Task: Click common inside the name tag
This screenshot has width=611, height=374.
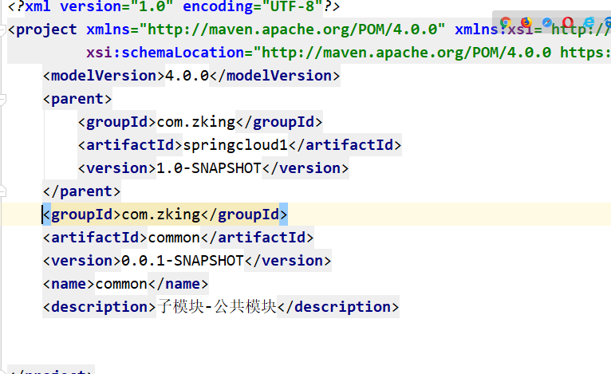Action: [x=121, y=284]
